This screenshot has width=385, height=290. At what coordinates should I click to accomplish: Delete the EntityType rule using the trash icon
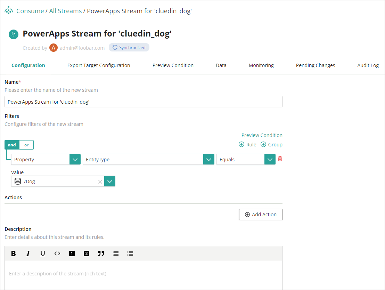point(280,159)
